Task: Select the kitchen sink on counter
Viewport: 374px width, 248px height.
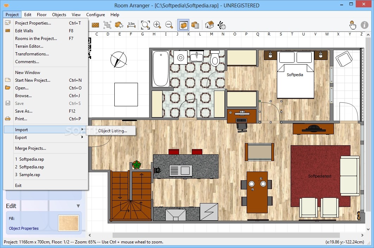Action: point(180,170)
